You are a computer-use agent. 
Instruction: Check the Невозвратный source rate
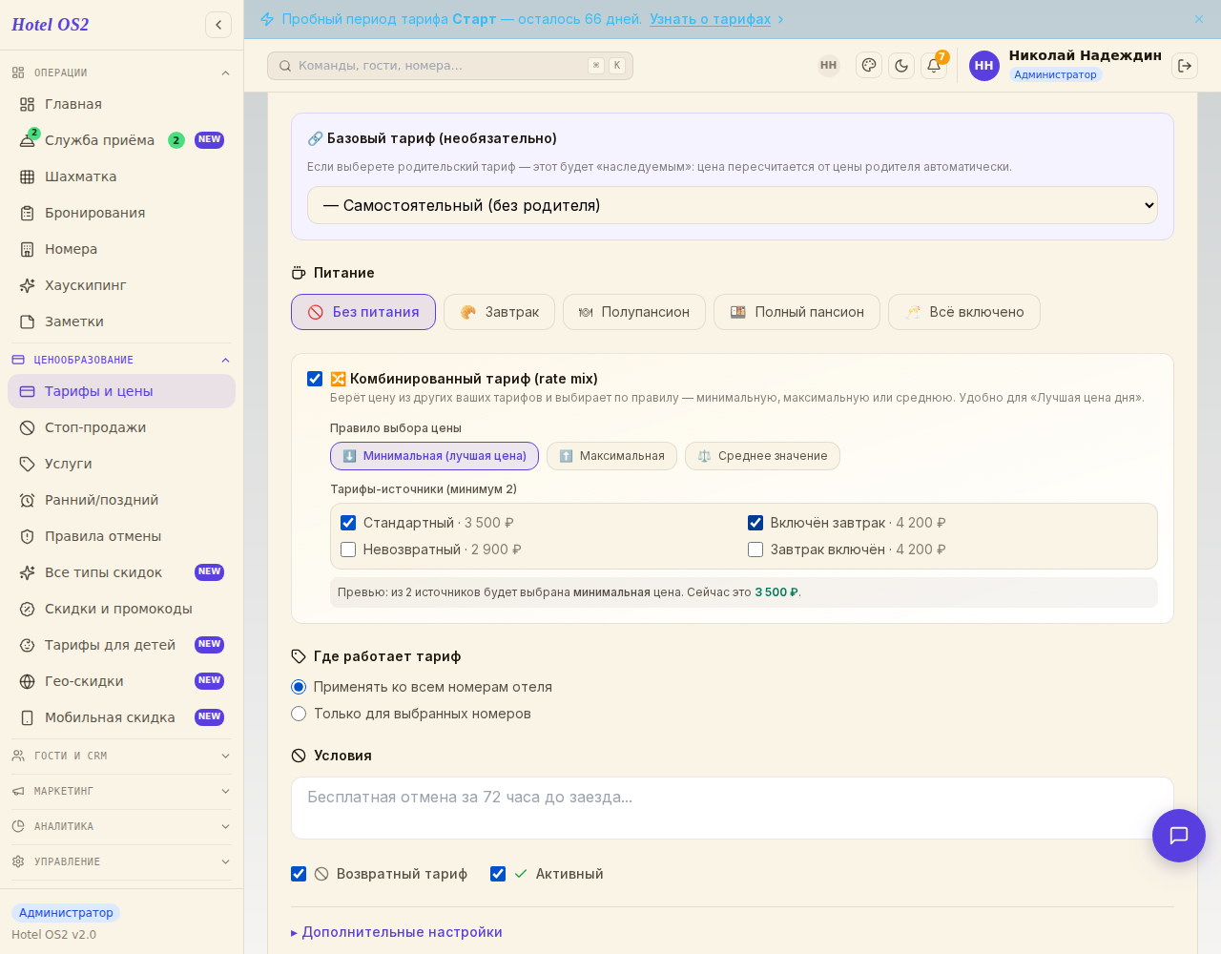pyautogui.click(x=348, y=550)
